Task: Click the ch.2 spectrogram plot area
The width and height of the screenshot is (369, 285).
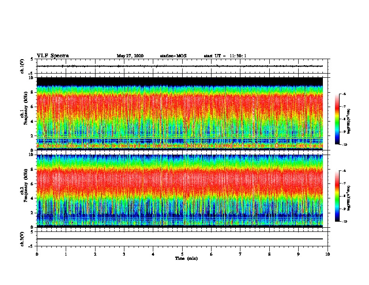Action: 180,191
